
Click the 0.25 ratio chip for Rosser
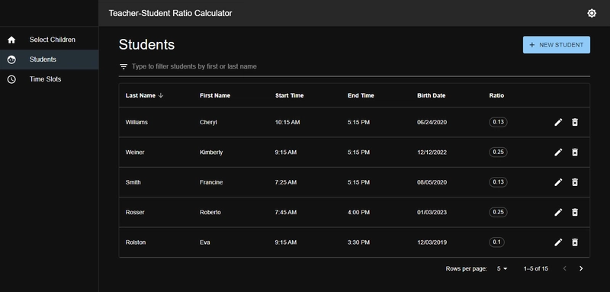(498, 212)
